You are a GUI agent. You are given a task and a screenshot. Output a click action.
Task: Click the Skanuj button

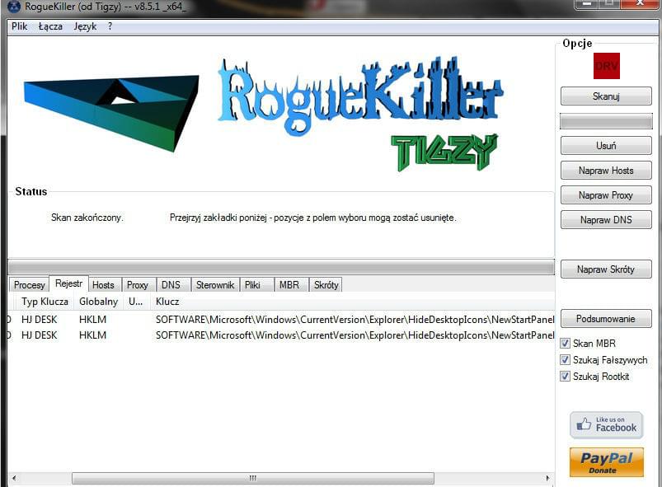(x=606, y=96)
